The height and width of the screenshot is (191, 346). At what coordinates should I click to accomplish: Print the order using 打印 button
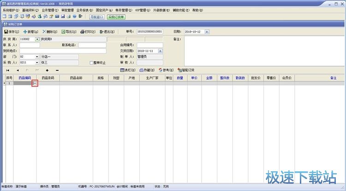pyautogui.click(x=88, y=32)
